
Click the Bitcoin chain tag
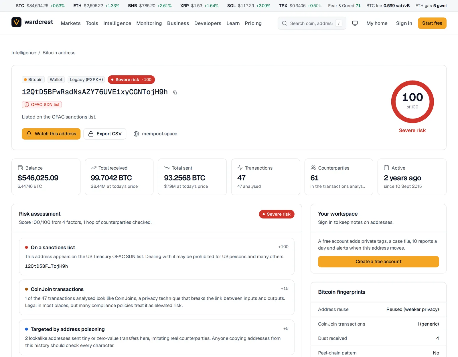[33, 80]
